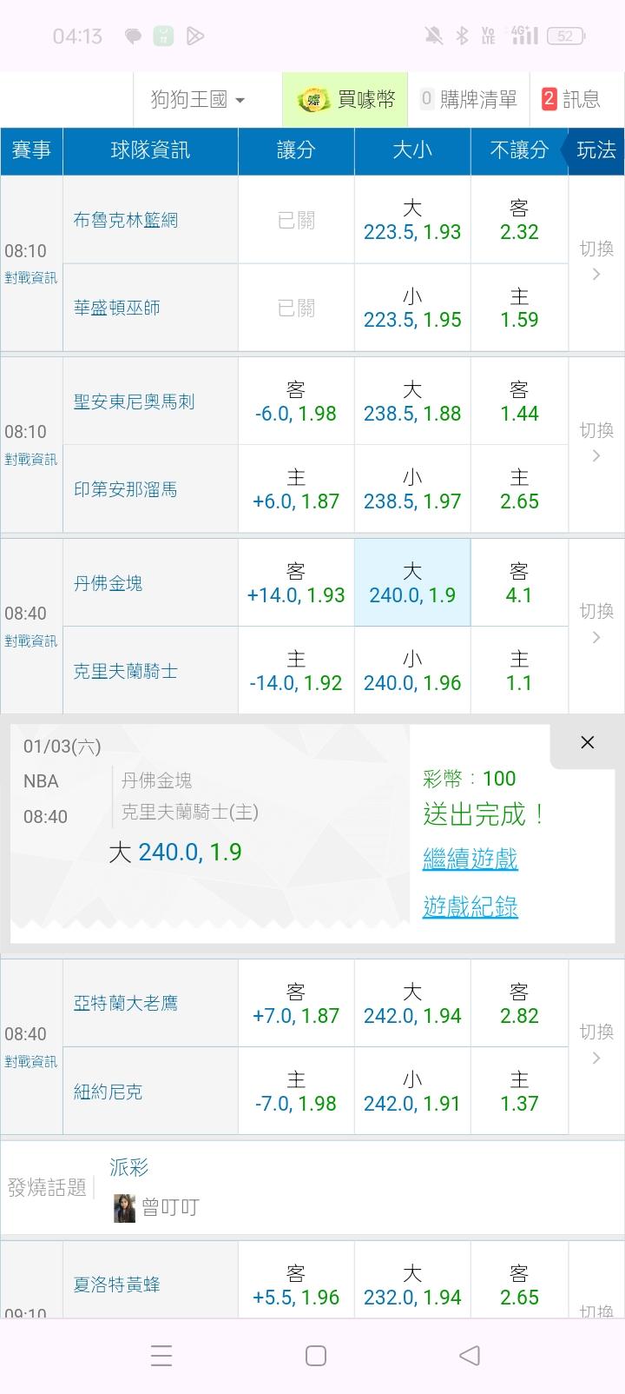Expand the 狗狗王國 dropdown

click(198, 100)
